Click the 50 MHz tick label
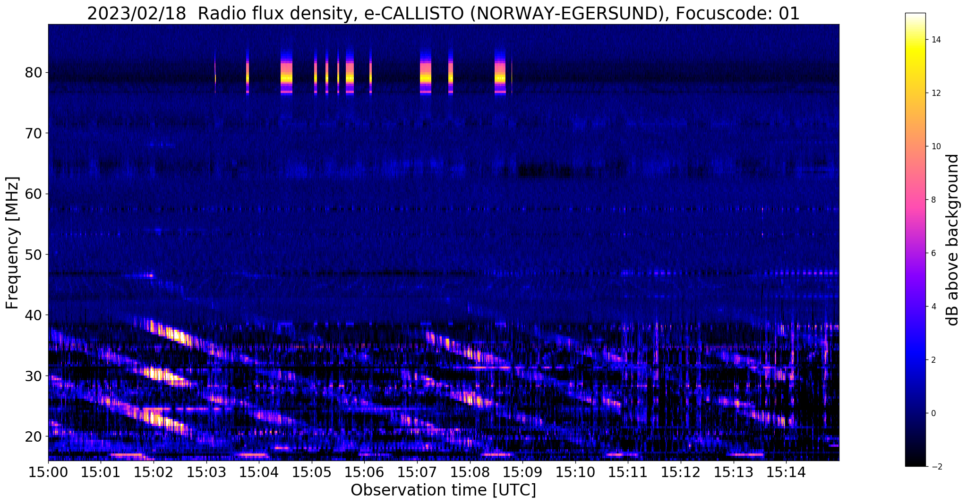 [33, 254]
